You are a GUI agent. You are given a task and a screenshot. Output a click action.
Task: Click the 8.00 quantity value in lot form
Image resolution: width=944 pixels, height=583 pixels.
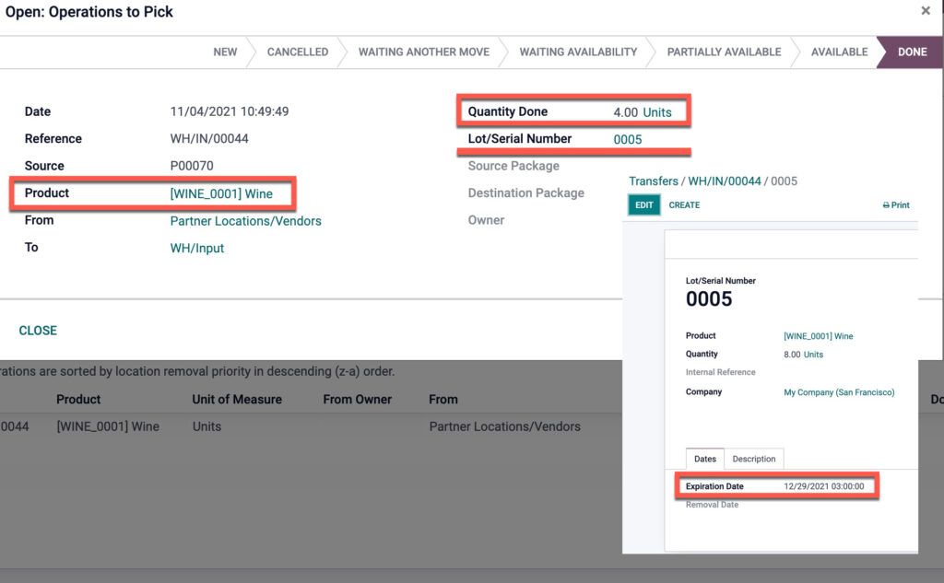click(x=792, y=355)
